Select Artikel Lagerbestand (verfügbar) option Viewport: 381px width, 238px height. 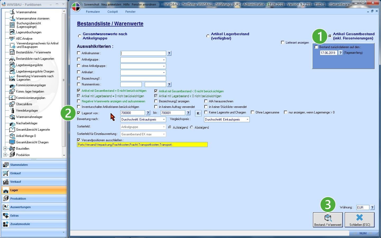(208, 36)
